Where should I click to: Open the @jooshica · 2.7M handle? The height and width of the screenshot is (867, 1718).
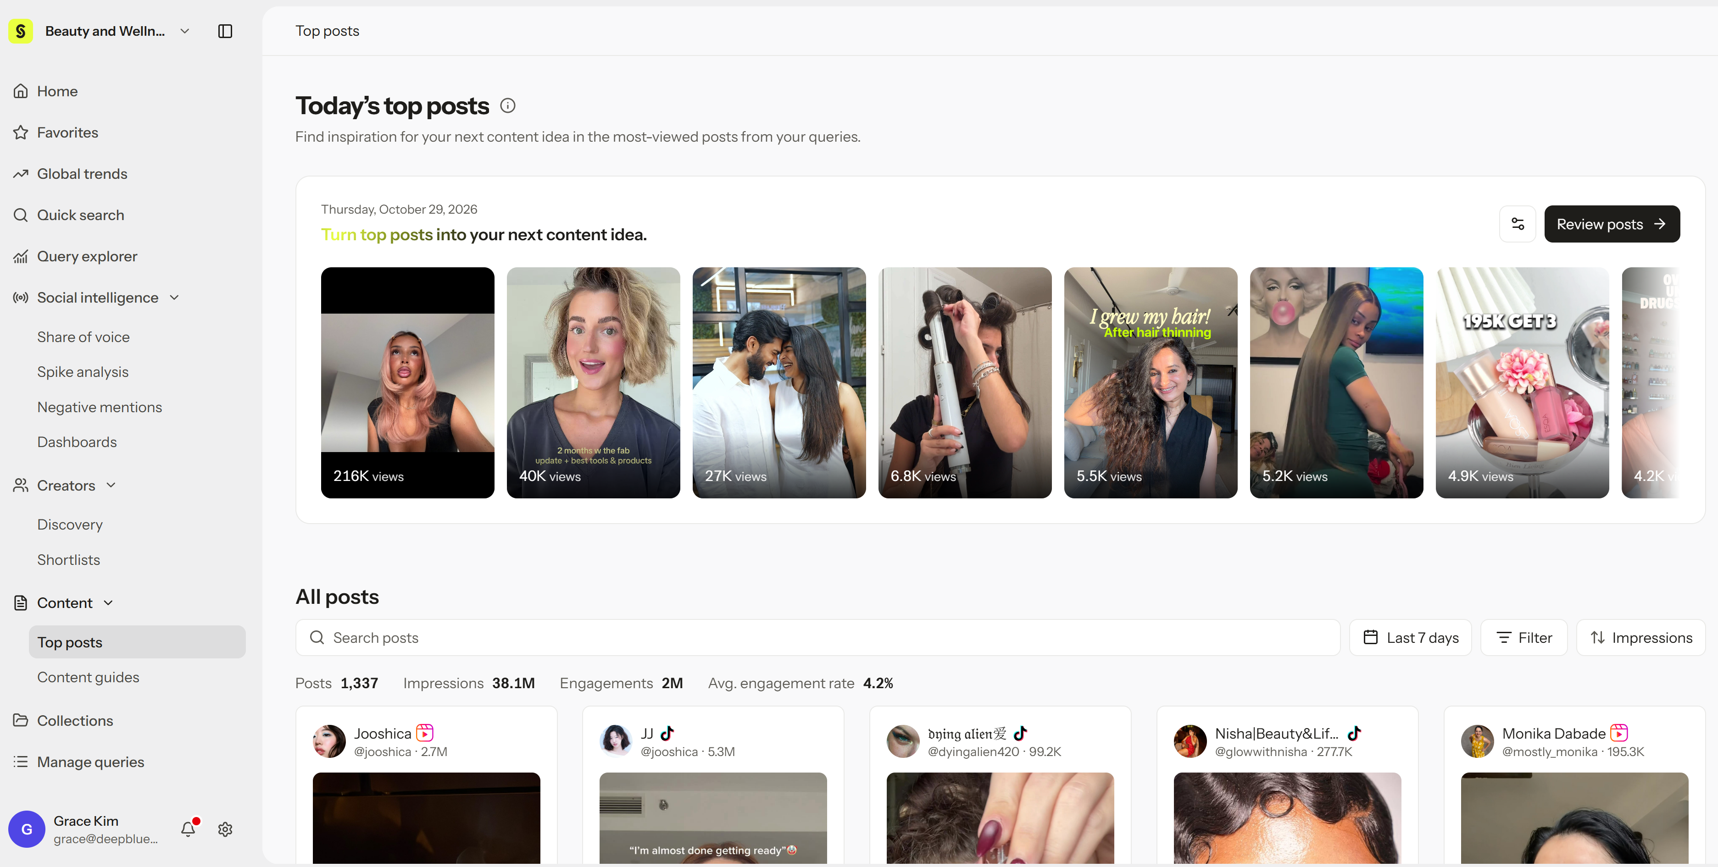click(x=400, y=752)
